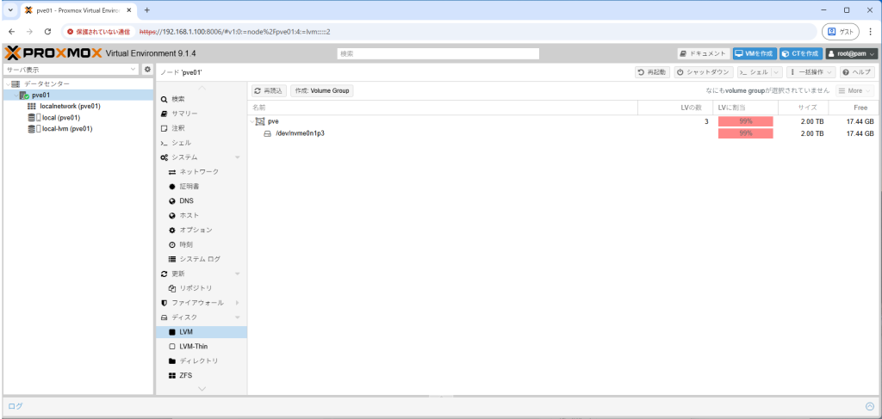Click the global 検索 search field

[438, 54]
